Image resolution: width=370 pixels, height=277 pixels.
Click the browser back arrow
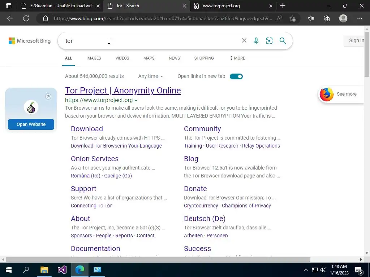[10, 18]
